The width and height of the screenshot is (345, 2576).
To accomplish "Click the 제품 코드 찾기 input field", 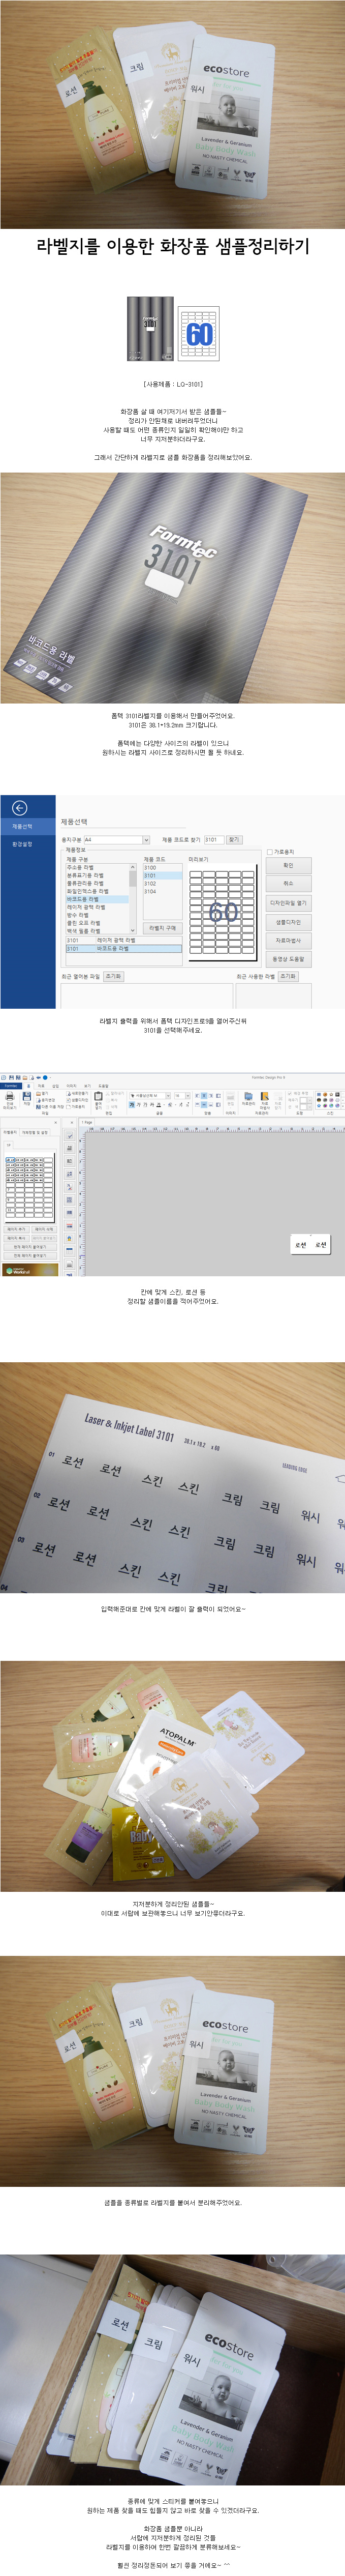I will point(214,840).
